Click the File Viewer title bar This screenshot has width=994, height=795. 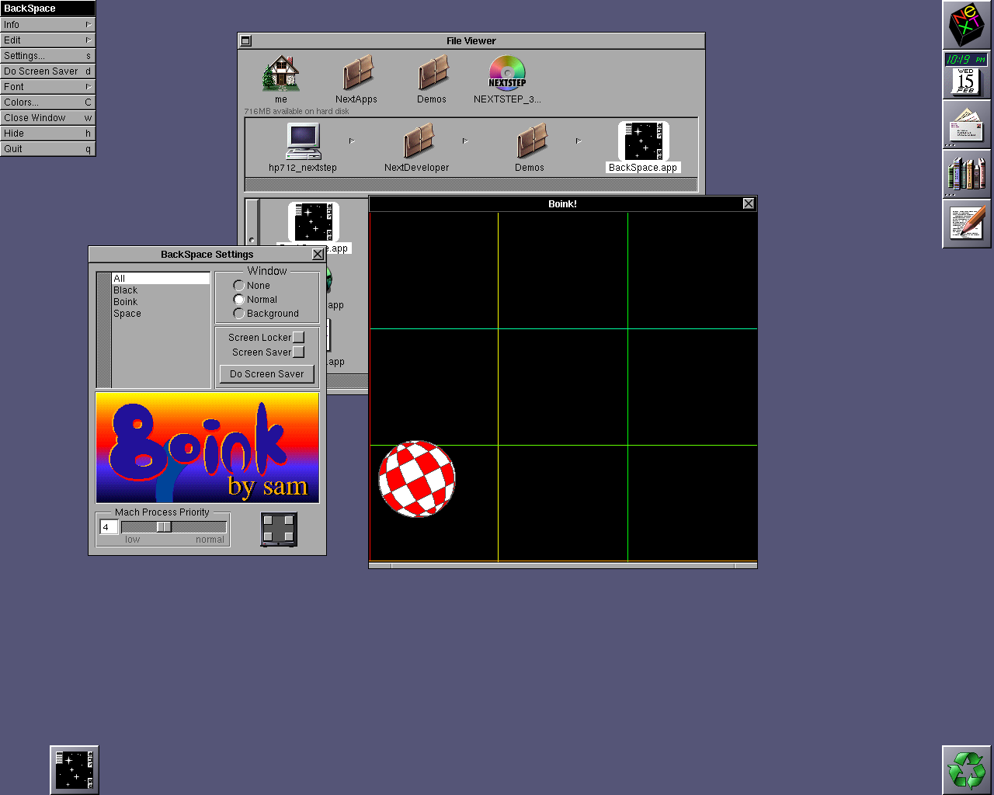(x=471, y=40)
